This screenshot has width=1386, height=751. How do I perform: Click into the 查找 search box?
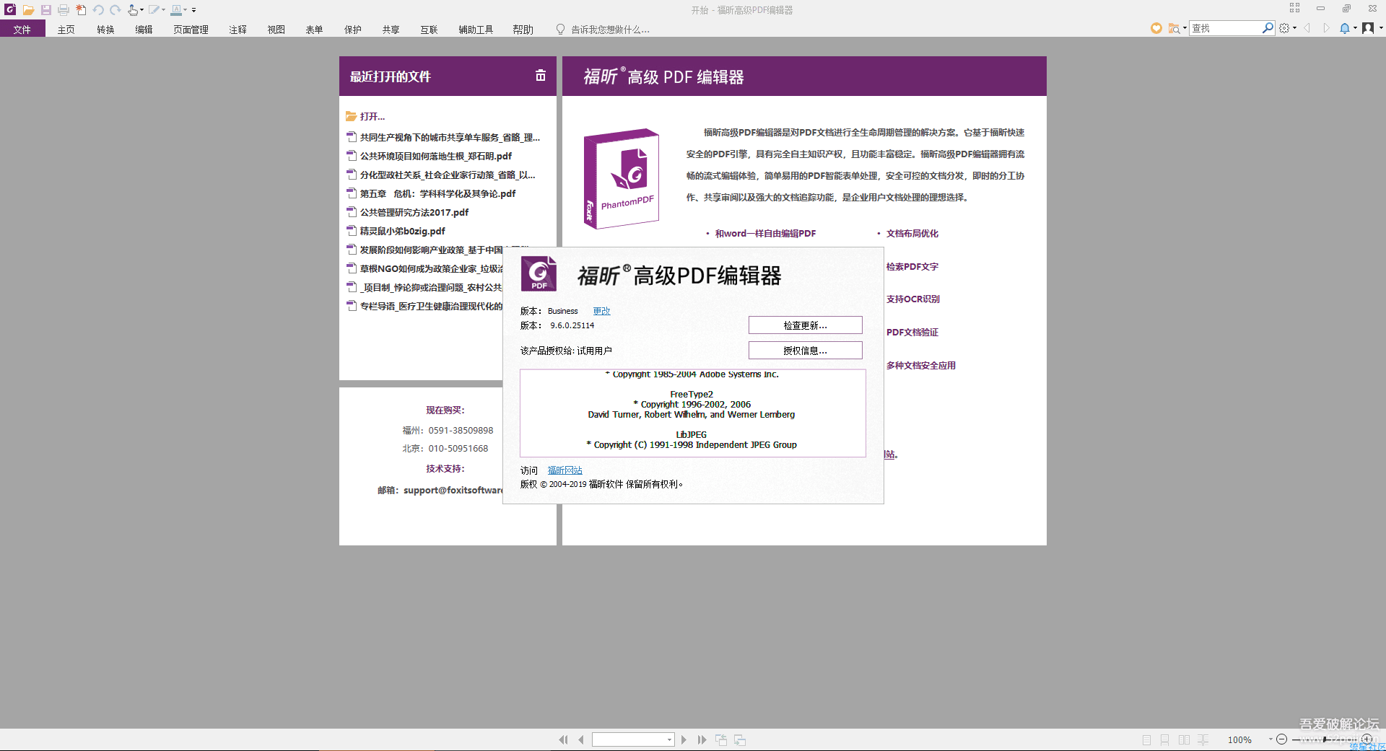1225,28
